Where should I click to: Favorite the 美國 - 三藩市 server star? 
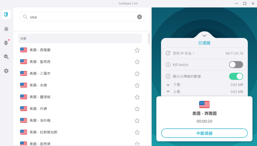click(137, 74)
